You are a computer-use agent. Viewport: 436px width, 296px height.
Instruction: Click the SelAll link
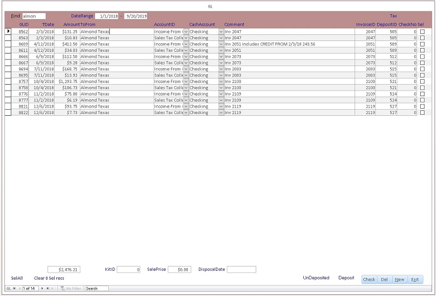(x=17, y=279)
